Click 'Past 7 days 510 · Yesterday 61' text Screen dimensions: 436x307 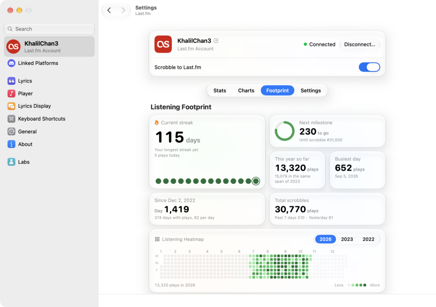pyautogui.click(x=304, y=218)
